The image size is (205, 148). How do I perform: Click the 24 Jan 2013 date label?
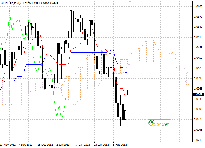tap(101, 144)
